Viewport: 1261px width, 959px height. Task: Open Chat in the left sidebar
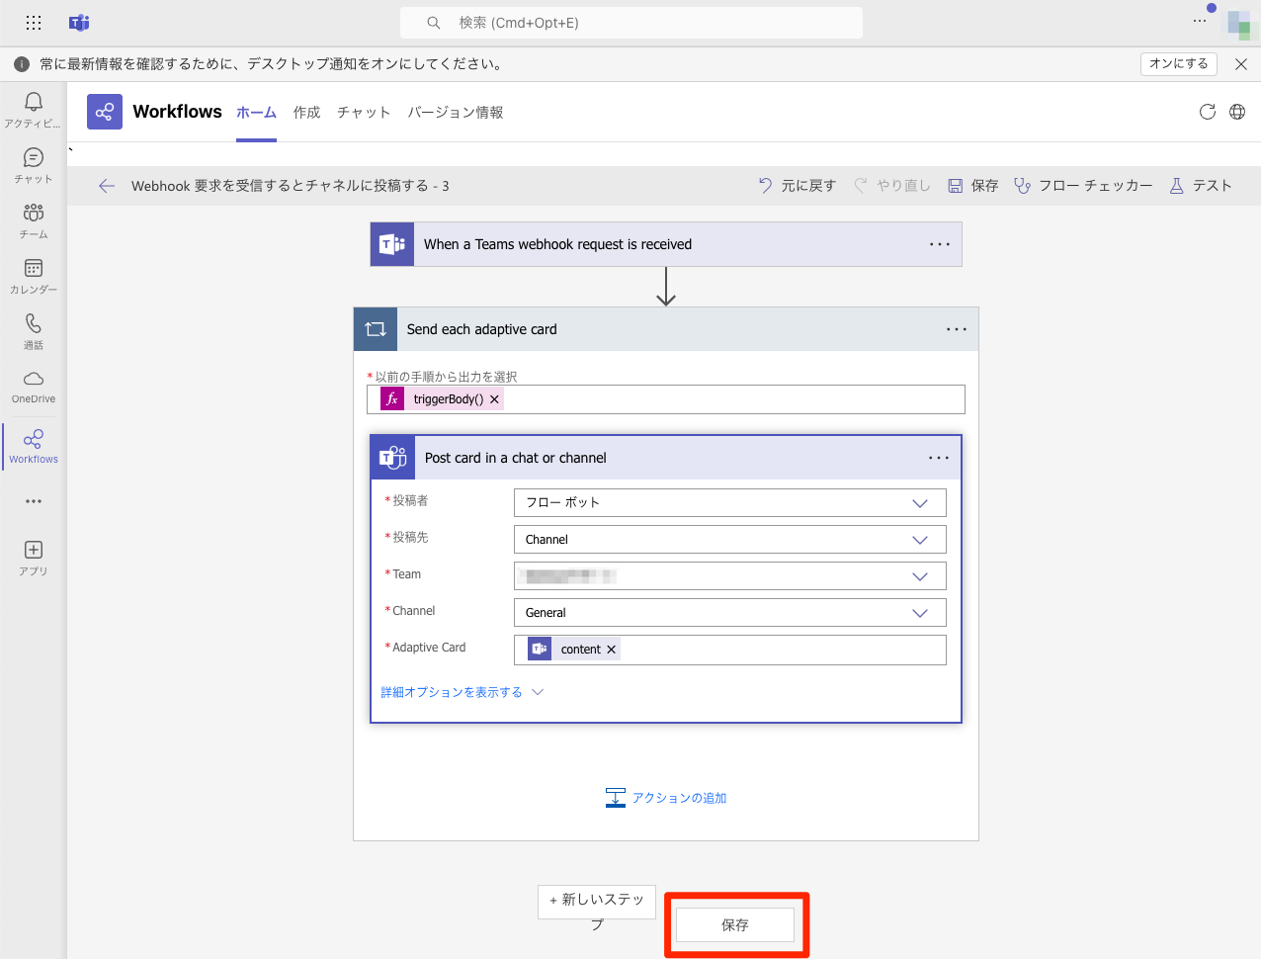point(34,165)
